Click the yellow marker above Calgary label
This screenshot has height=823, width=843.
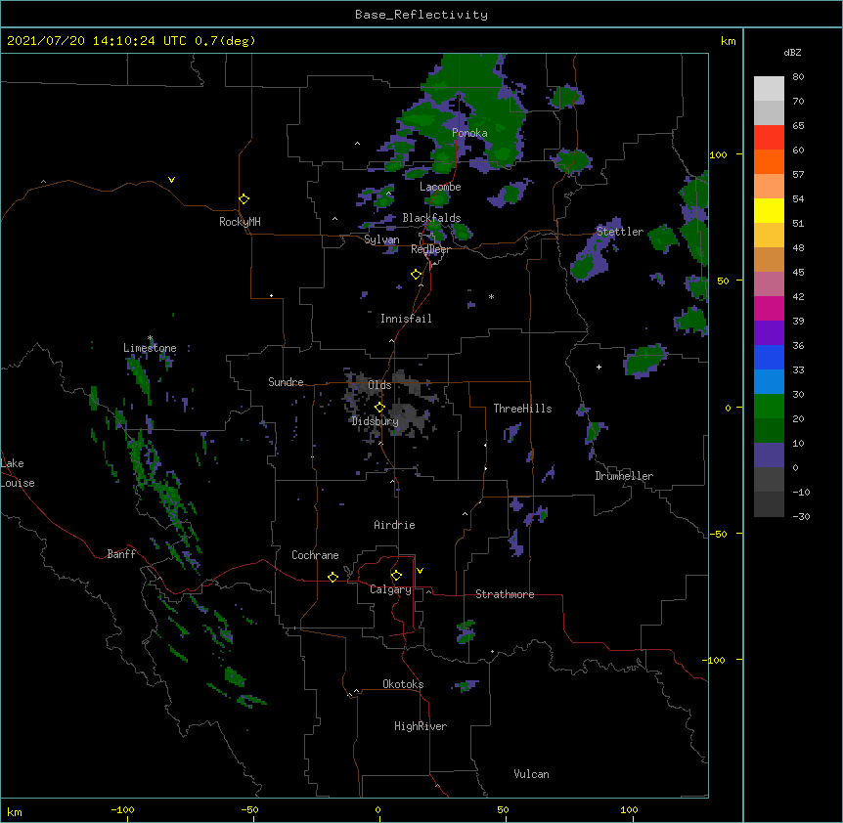[x=396, y=576]
